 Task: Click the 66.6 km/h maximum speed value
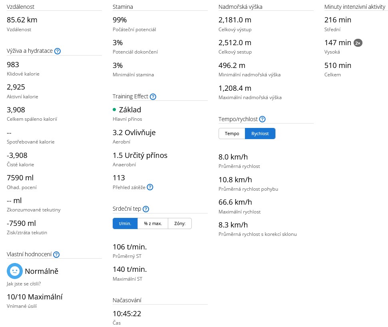(235, 202)
